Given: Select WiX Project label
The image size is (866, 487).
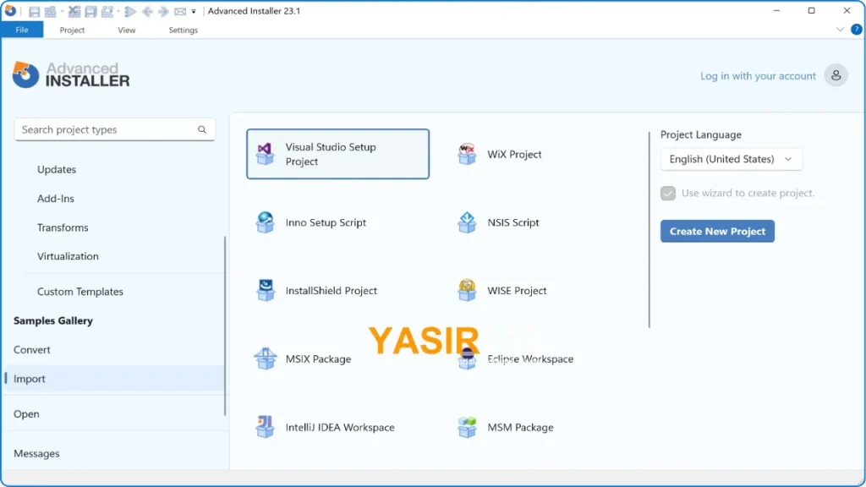Looking at the screenshot, I should [x=514, y=155].
